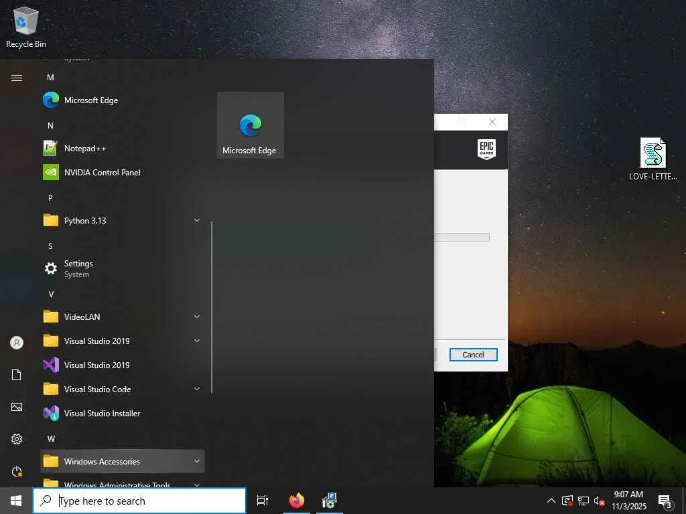Jump to letter M section header
Image resolution: width=686 pixels, height=514 pixels.
click(x=50, y=78)
